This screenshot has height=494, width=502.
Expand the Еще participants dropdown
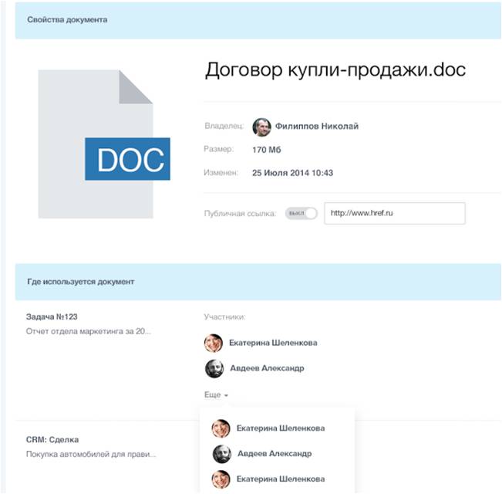pyautogui.click(x=216, y=394)
